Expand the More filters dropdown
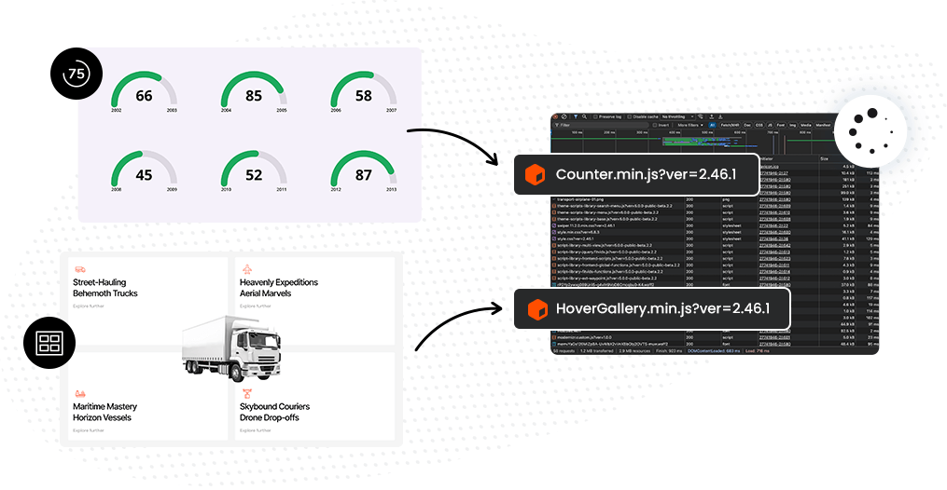This screenshot has height=490, width=947. pyautogui.click(x=689, y=125)
